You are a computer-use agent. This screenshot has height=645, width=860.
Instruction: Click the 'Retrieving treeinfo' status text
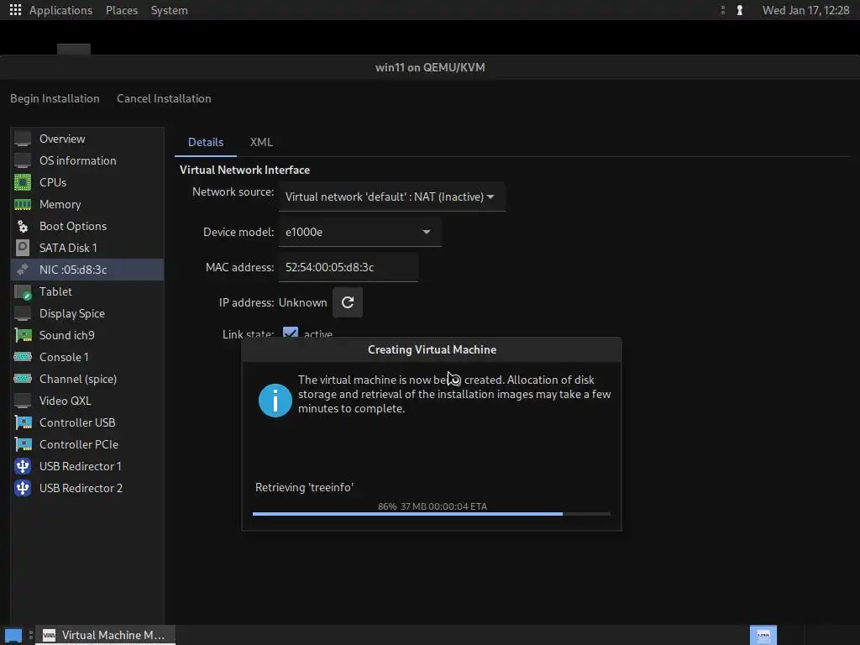304,487
